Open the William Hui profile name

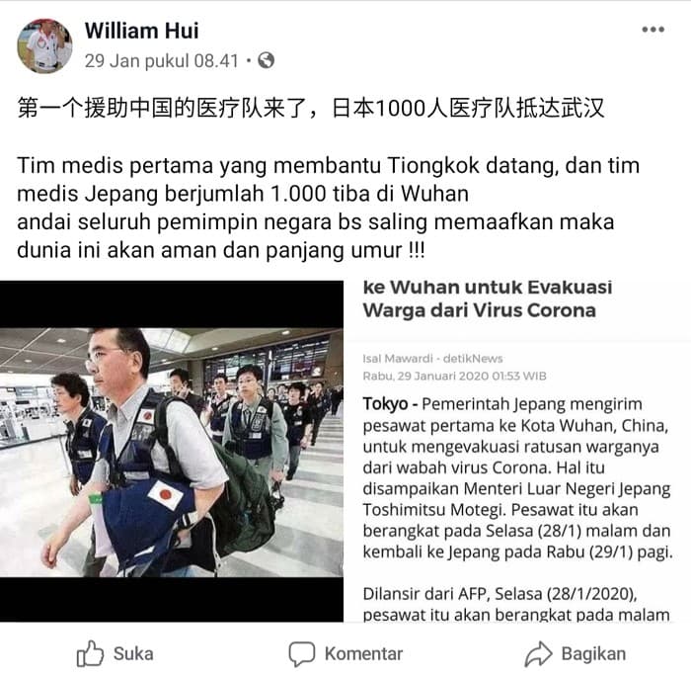[x=141, y=31]
